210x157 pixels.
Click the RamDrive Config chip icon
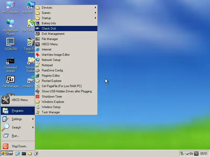(x=38, y=70)
